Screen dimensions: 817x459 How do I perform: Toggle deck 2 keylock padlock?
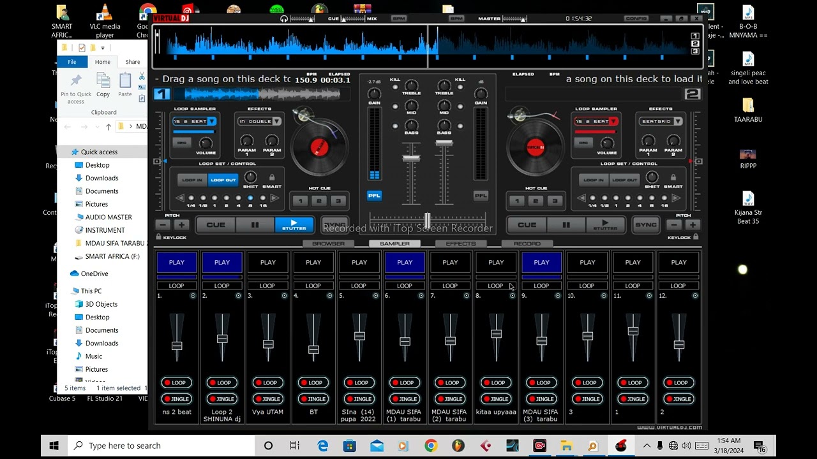(696, 237)
